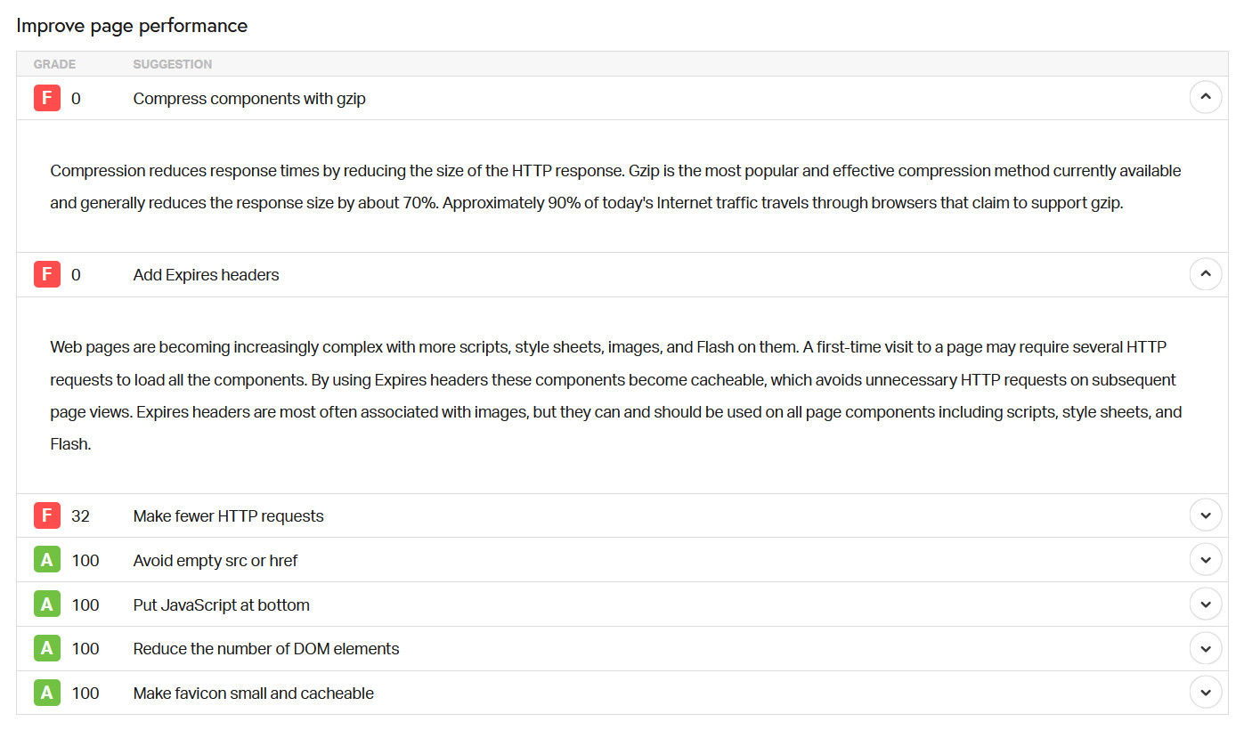The width and height of the screenshot is (1244, 730).
Task: Click the A badge for Make favicon small and cacheable
Action: 46,693
